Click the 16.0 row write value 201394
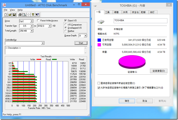Screen dimensions: 178x120 pyautogui.click(x=73, y=77)
